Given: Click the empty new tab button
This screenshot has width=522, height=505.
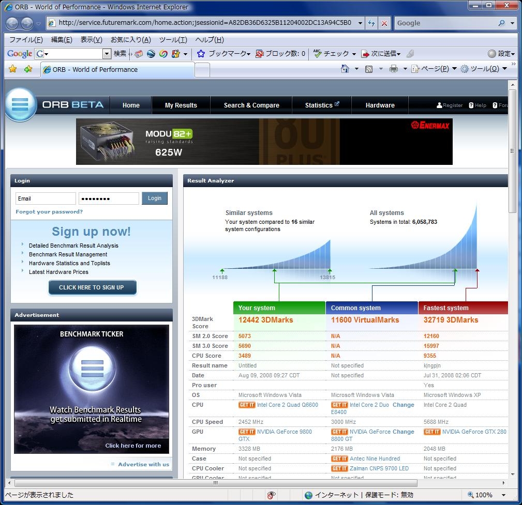Looking at the screenshot, I should coord(202,70).
